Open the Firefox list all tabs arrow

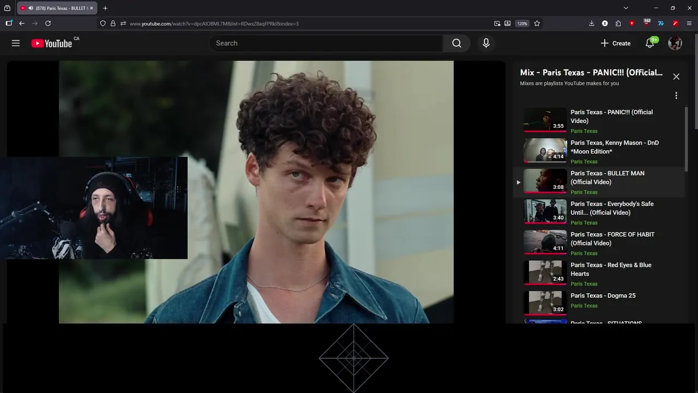click(x=626, y=8)
